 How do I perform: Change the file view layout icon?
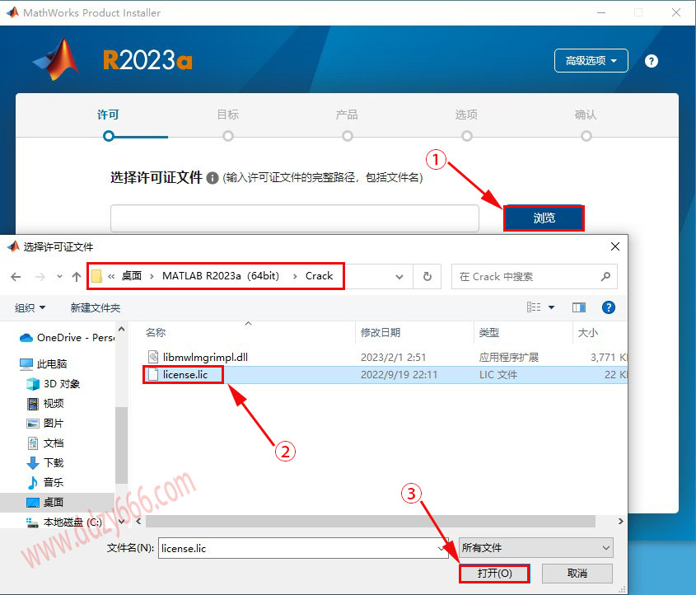click(534, 307)
